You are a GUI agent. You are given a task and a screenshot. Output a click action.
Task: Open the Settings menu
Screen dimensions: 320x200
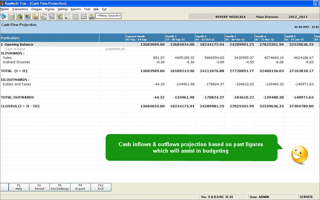coord(63,9)
